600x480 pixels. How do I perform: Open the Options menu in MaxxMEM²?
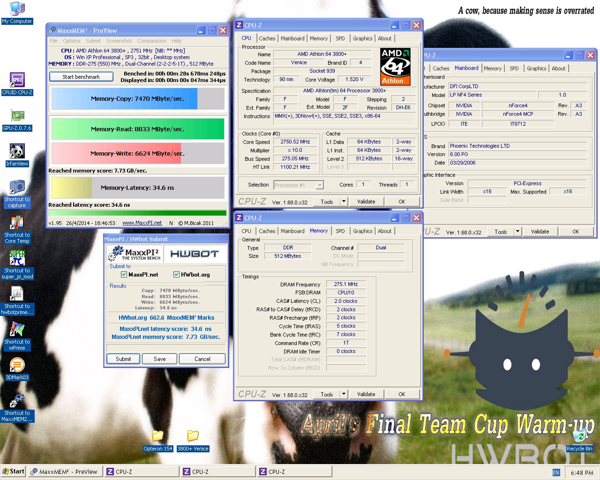[x=72, y=41]
